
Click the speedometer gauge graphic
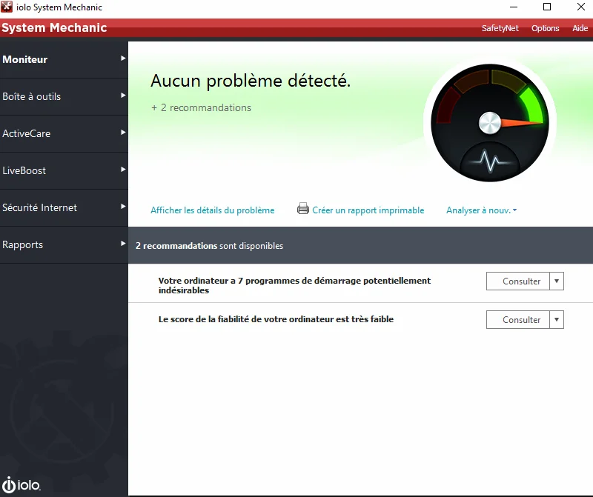490,123
